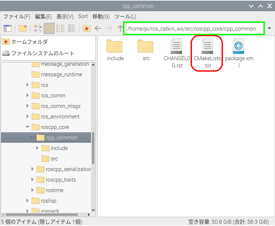Click the tree vertical scrollbar thumb
275x226 pixels.
(93, 148)
